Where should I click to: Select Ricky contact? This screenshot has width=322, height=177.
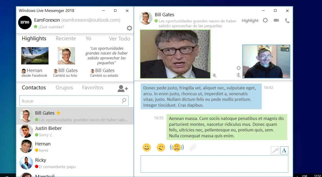pos(75,163)
